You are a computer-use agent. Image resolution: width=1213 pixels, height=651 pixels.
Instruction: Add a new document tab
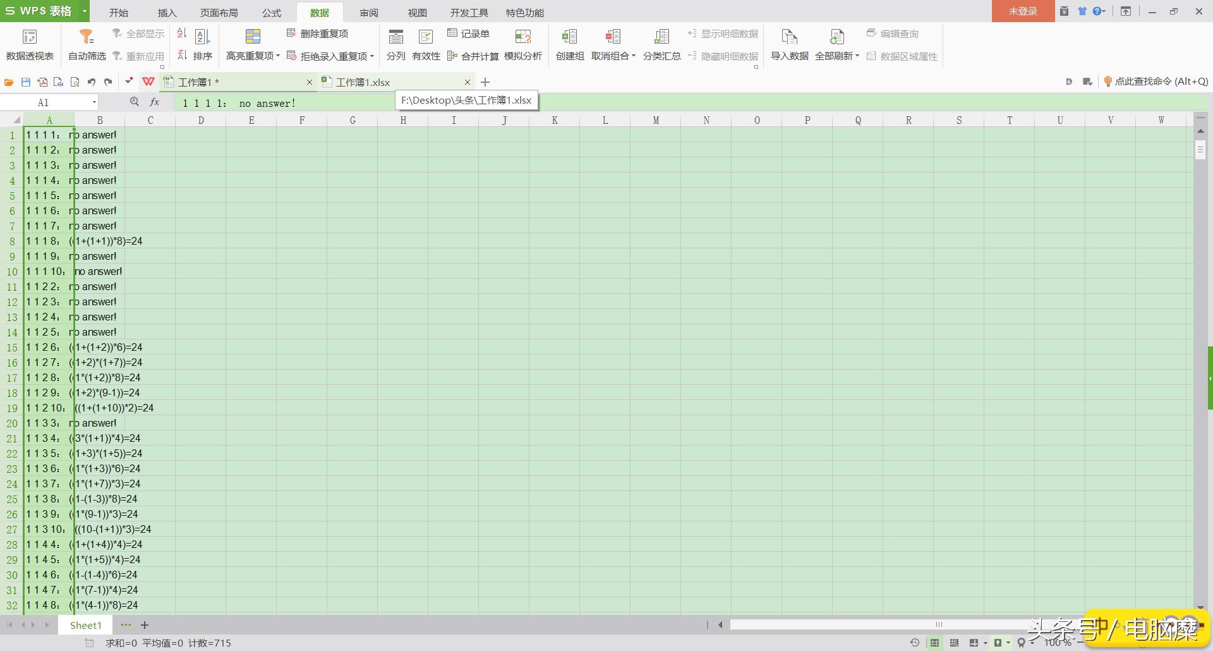(x=485, y=82)
